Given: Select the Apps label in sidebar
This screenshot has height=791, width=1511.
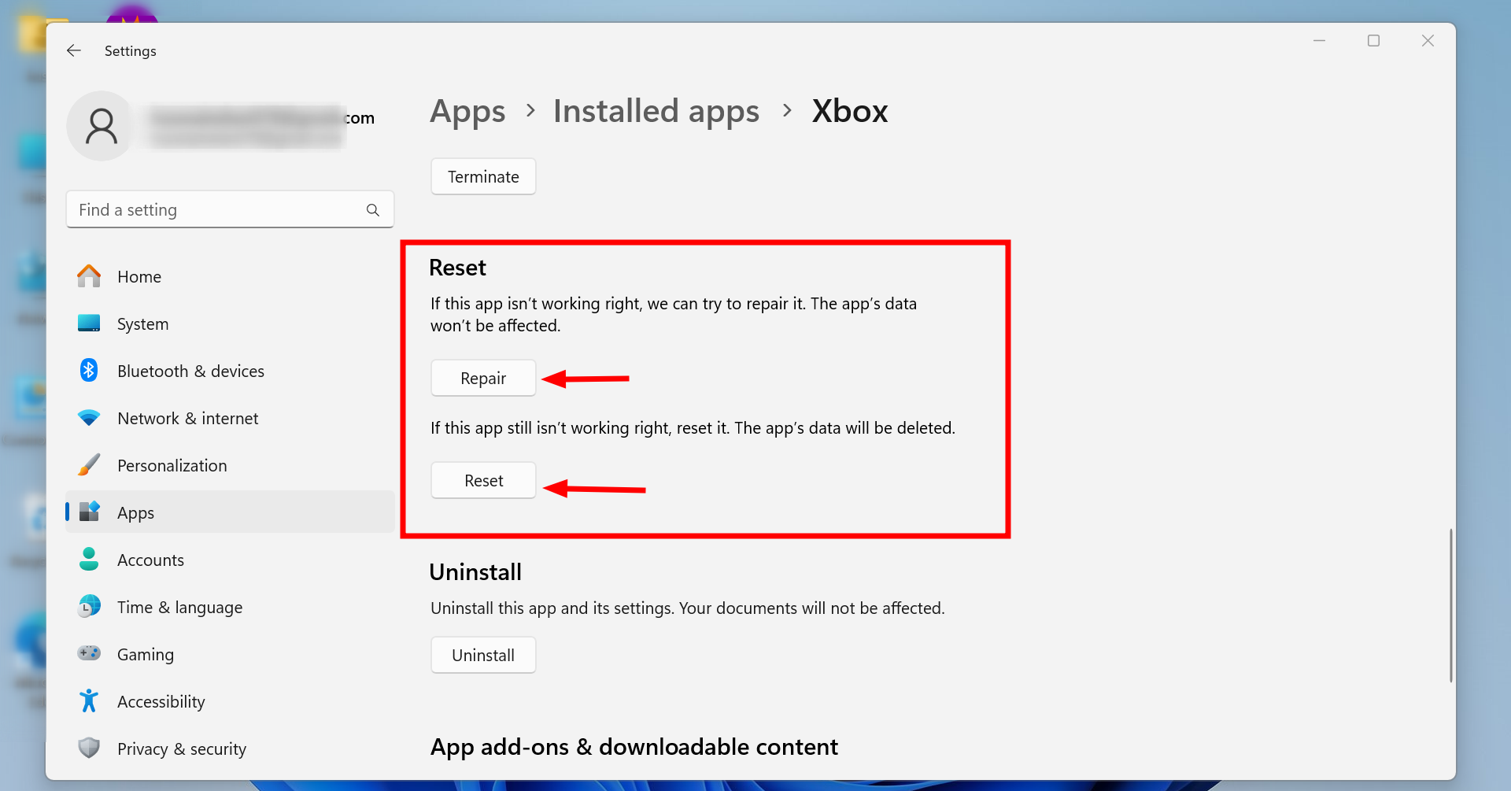Looking at the screenshot, I should (x=135, y=513).
